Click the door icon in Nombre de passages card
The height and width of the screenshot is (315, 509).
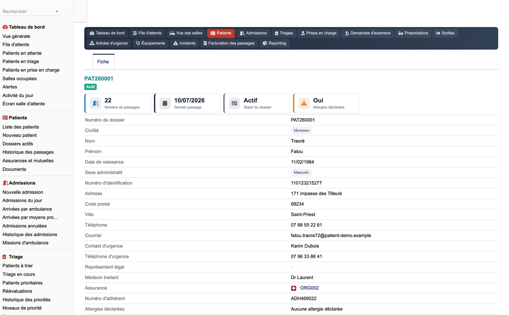tap(95, 104)
